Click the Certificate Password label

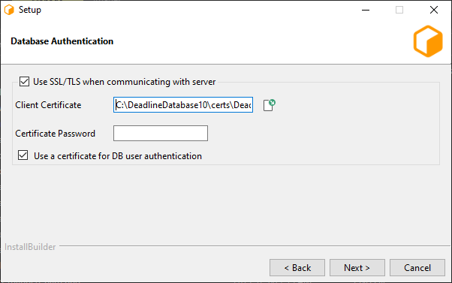click(55, 134)
